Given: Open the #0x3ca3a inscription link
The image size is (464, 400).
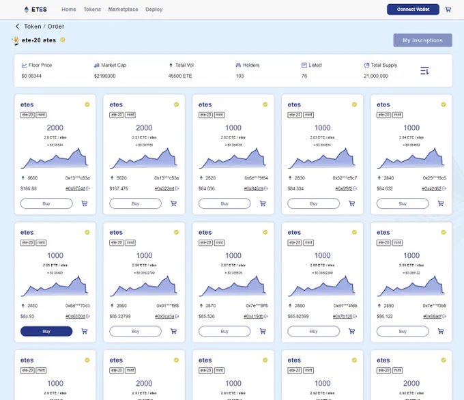Looking at the screenshot, I should click(164, 316).
